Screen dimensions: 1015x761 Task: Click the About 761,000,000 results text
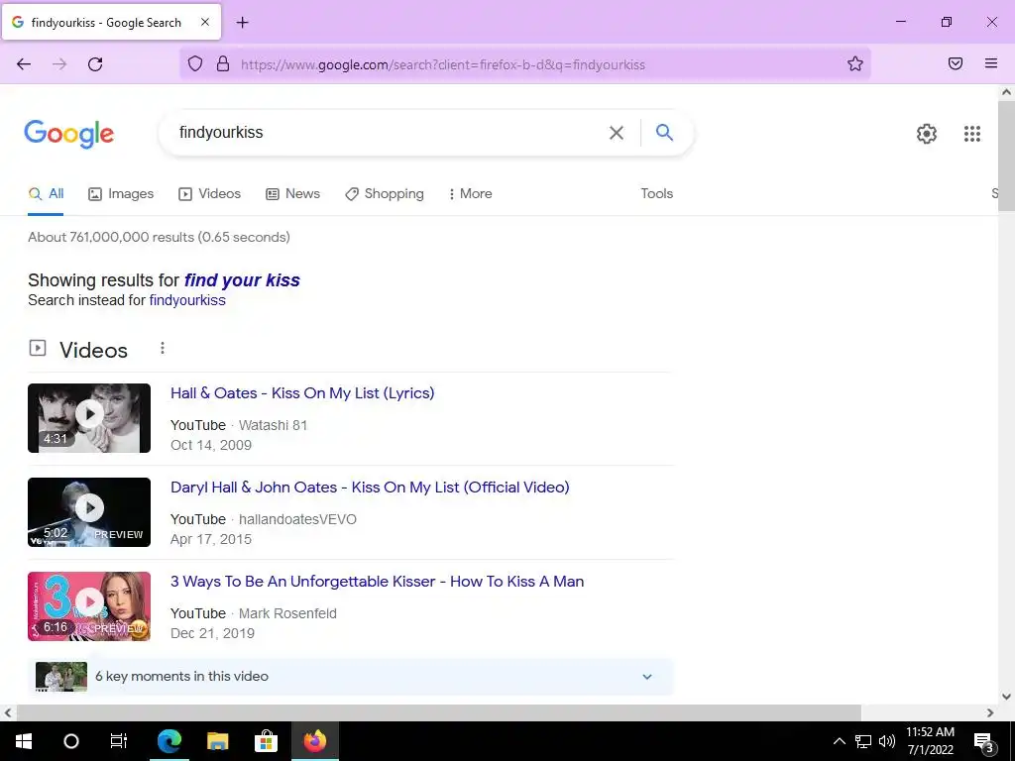pyautogui.click(x=159, y=237)
